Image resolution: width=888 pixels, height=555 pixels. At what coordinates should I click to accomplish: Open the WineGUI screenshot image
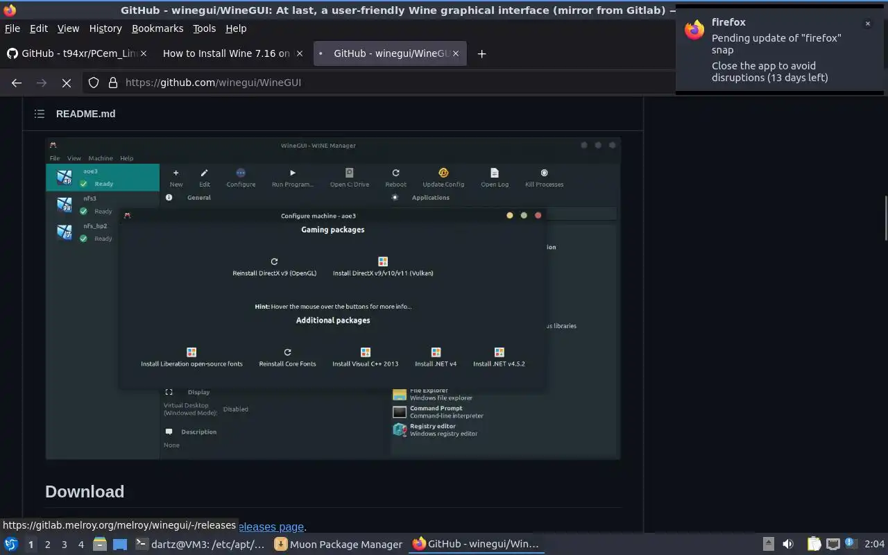(333, 298)
